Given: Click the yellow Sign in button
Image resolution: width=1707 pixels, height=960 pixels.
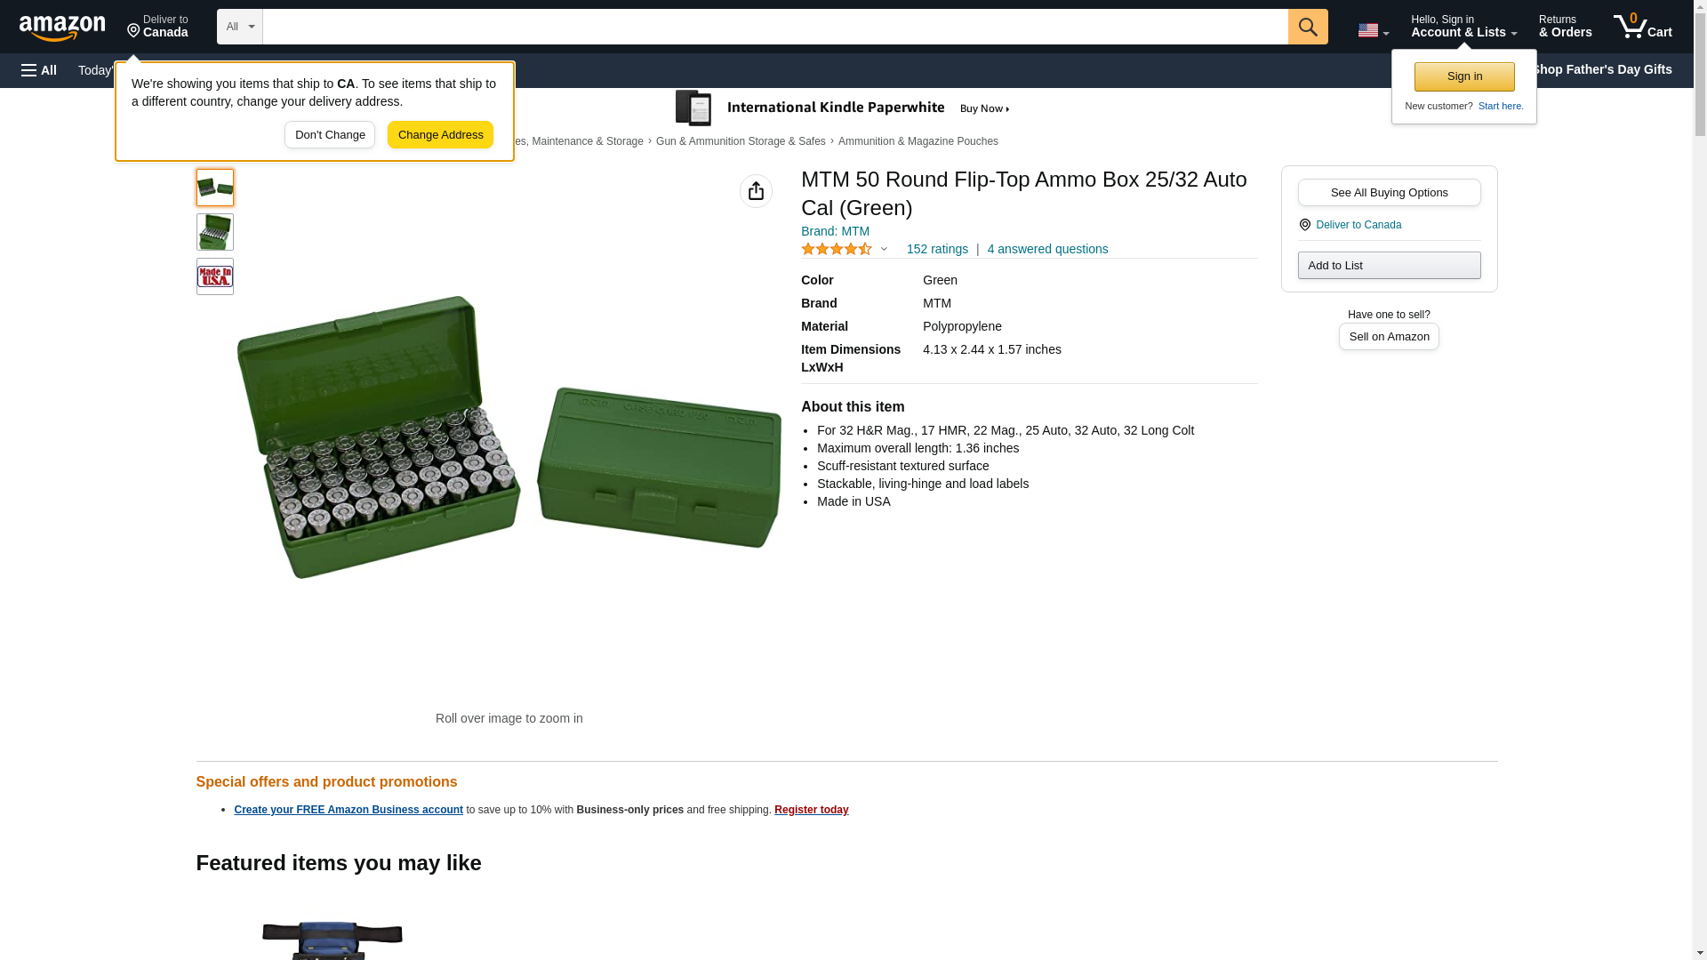Looking at the screenshot, I should tap(1464, 76).
